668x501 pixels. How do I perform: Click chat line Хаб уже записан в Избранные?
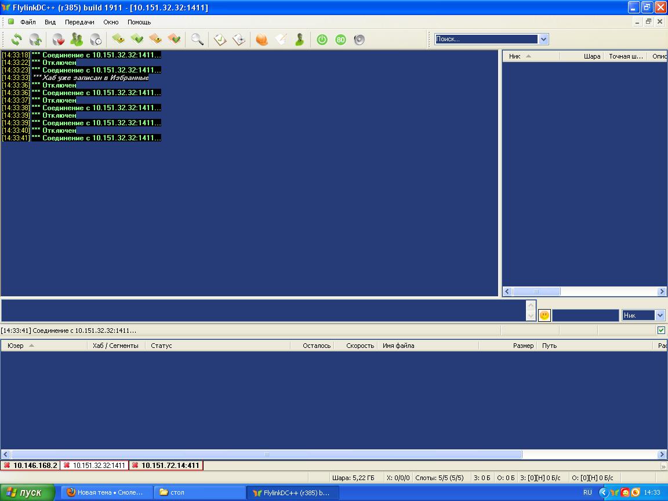coord(96,78)
